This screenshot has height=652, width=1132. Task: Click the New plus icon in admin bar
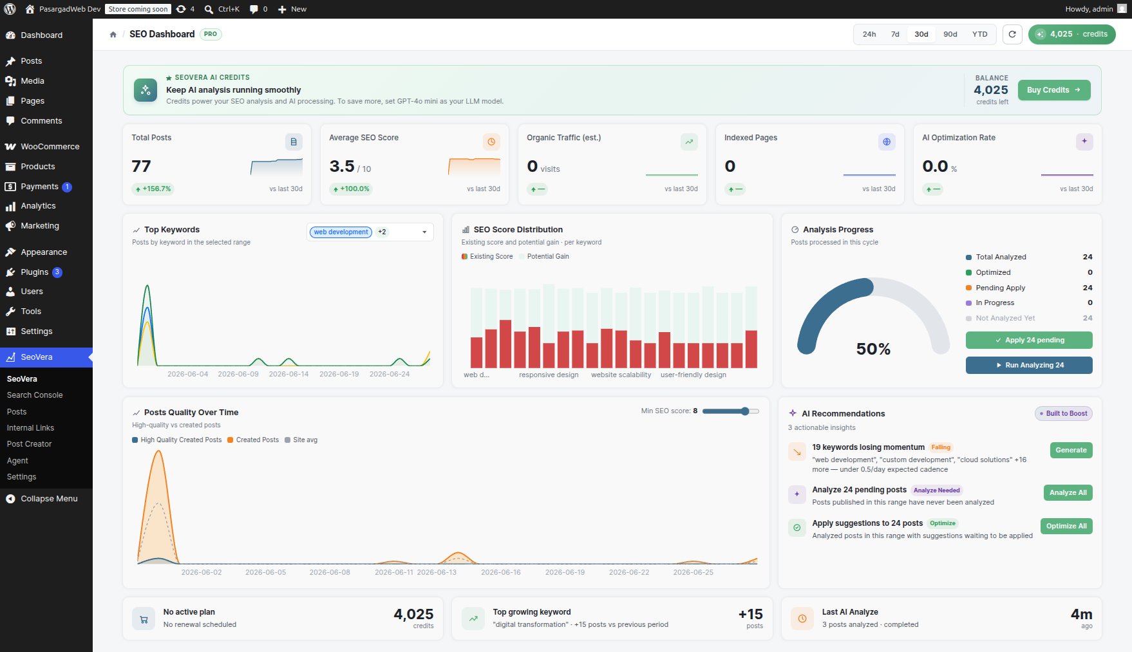(282, 9)
